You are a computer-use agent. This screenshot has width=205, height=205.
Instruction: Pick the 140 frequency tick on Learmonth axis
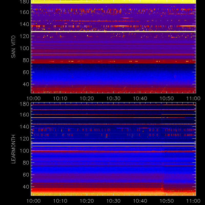(24, 127)
